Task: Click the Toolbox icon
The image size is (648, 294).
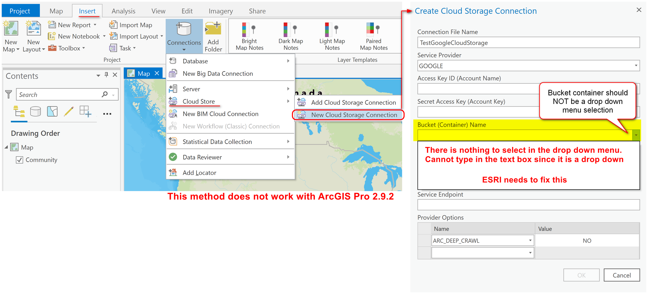Action: [x=53, y=48]
